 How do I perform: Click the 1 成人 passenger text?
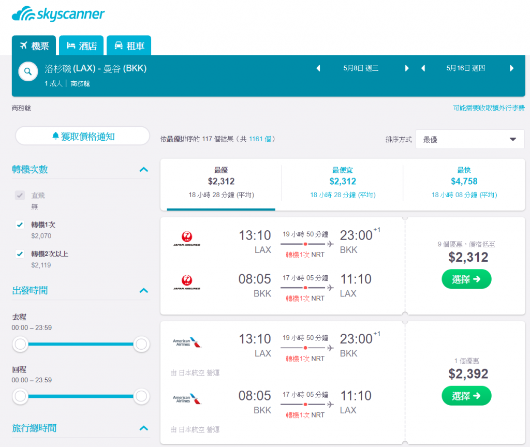click(x=53, y=83)
